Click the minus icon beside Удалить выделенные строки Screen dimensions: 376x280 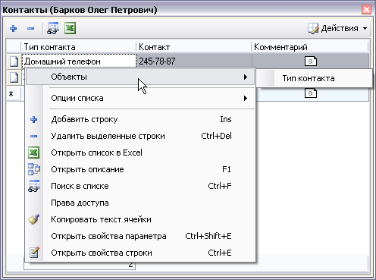point(34,137)
